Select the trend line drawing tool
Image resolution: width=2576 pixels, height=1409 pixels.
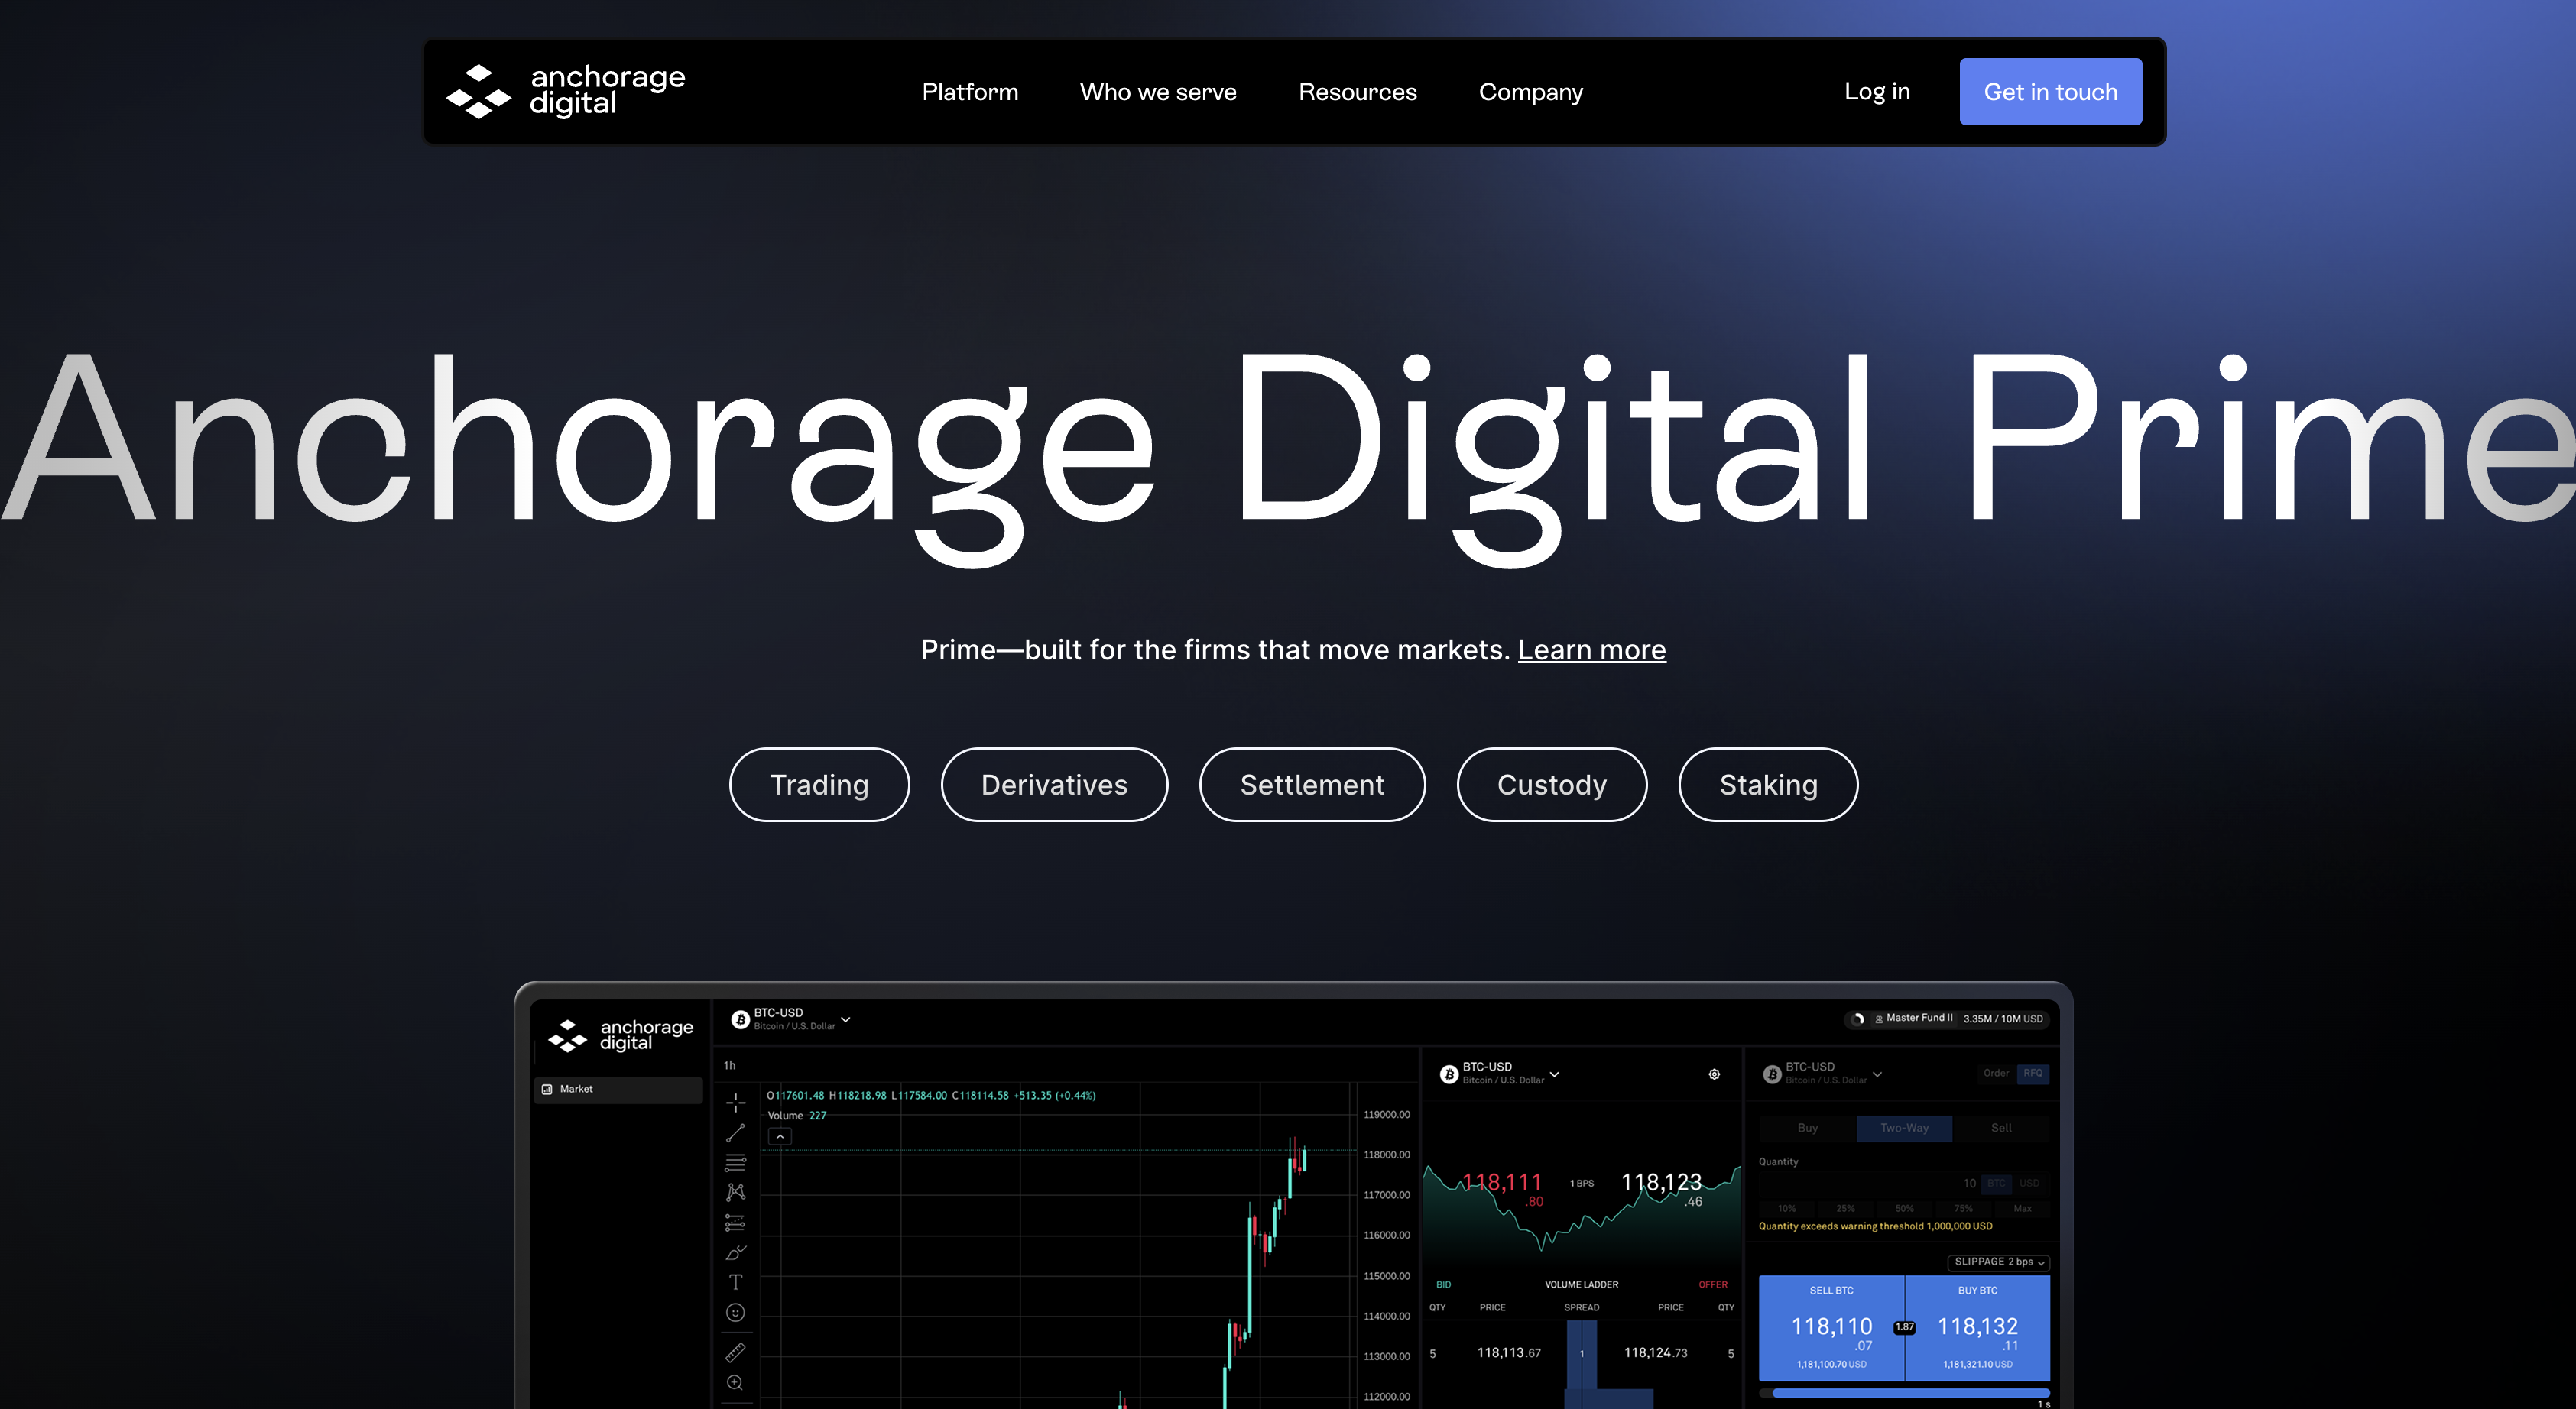[x=735, y=1132]
